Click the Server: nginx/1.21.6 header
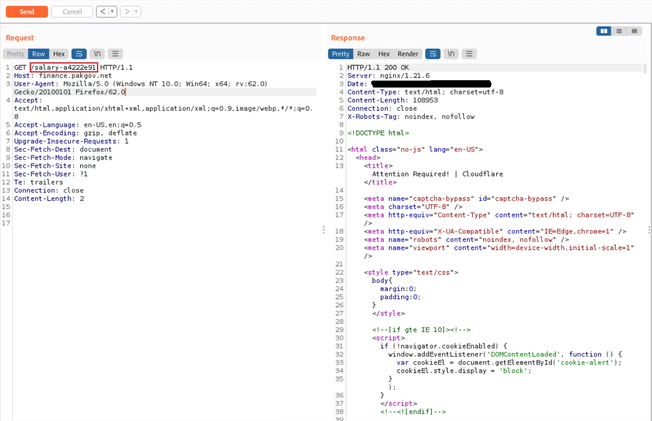652x421 pixels. (x=388, y=76)
